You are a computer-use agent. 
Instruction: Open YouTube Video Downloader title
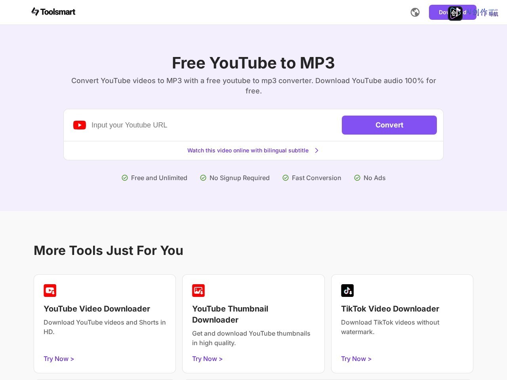(x=97, y=309)
